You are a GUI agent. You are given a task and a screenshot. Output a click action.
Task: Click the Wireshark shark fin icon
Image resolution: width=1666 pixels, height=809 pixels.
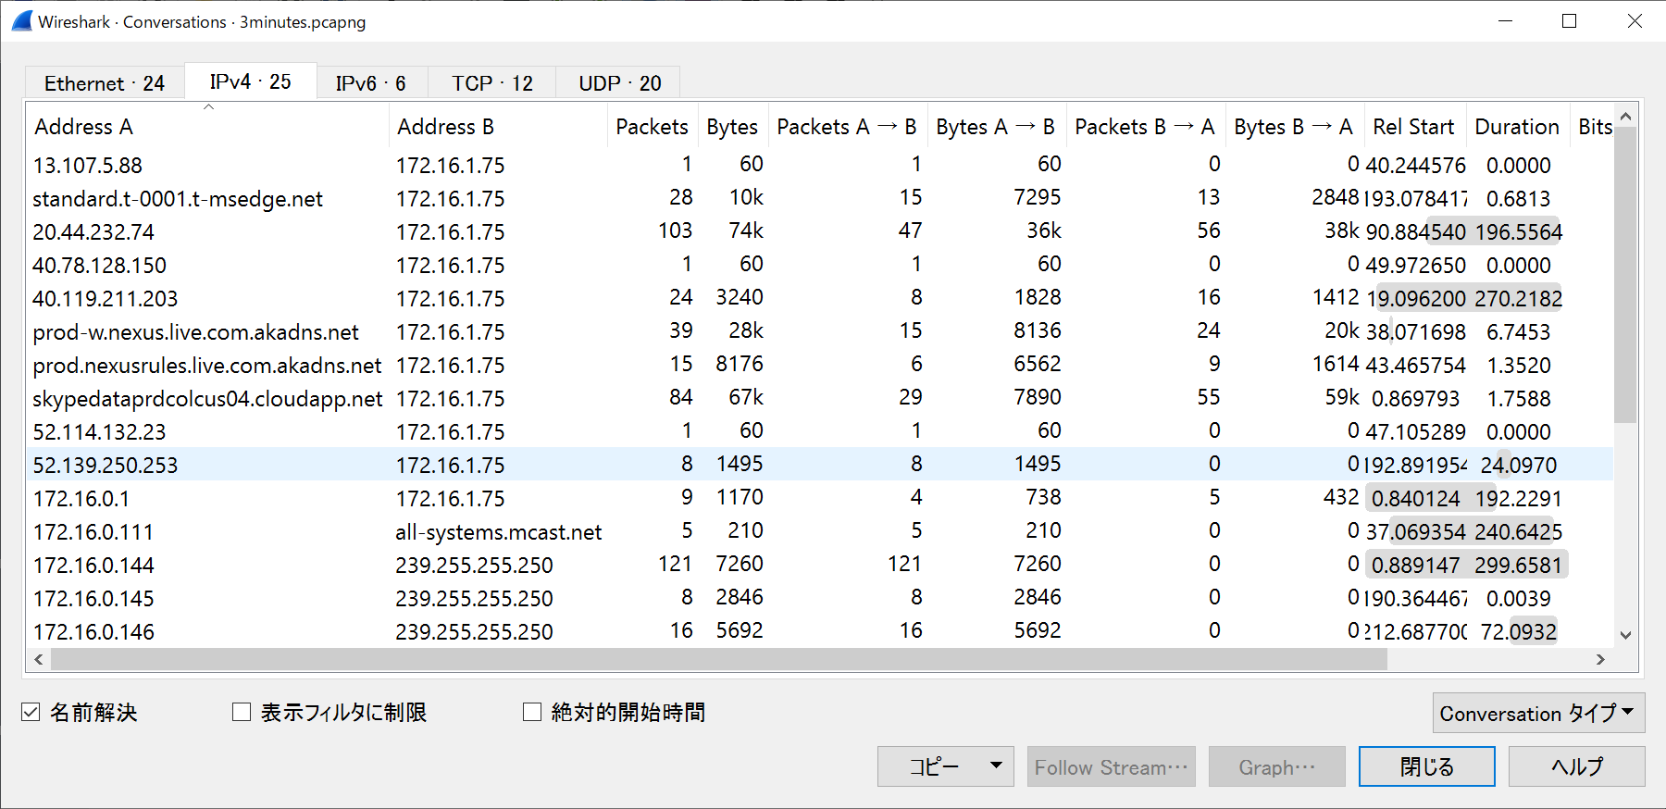22,20
